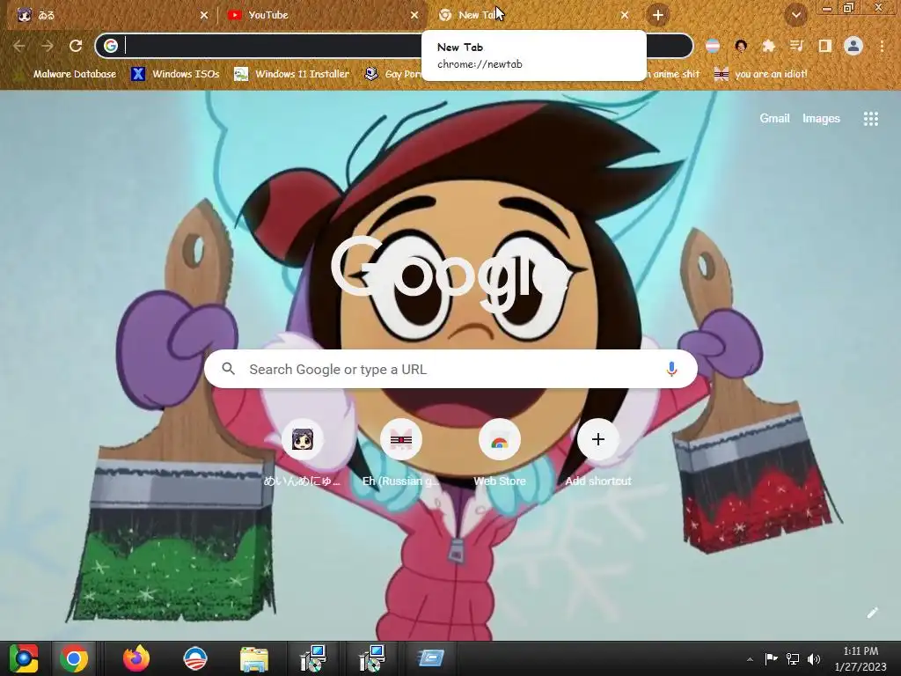Screen dimensions: 901x676
Task: Open Google Images link
Action: [821, 119]
